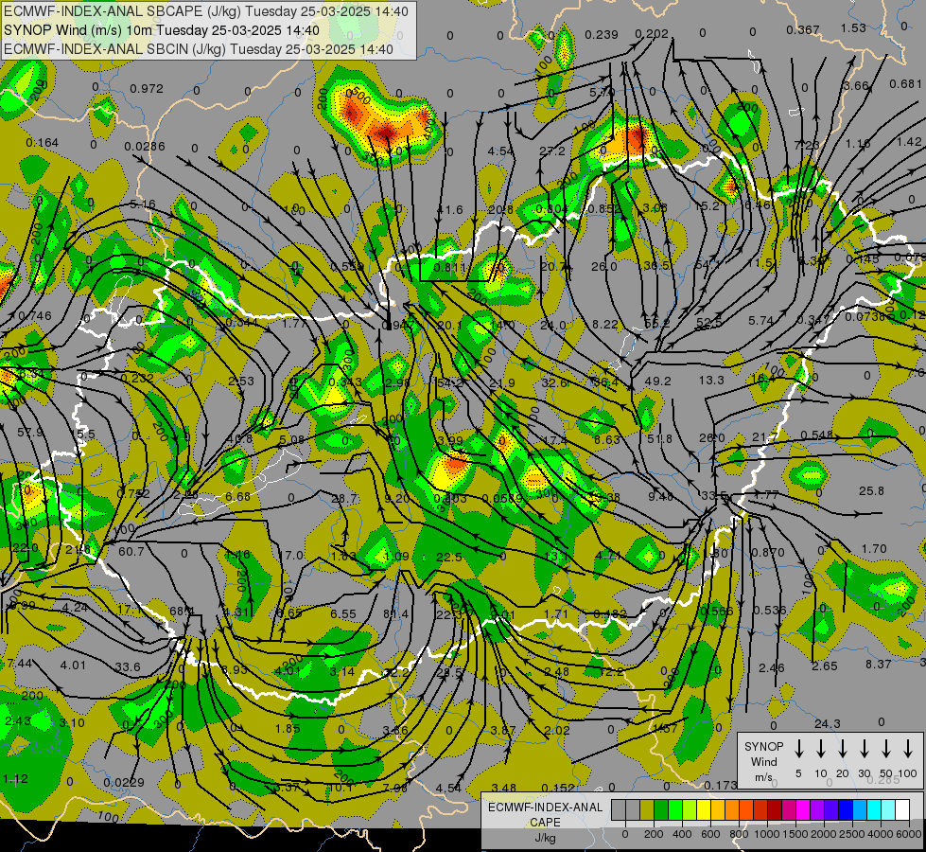Select the purple CAPE legend swatch
Image resolution: width=926 pixels, height=852 pixels.
tap(816, 809)
